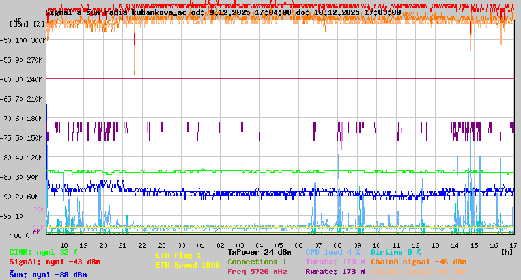Screen dimensions: 521x280
Task: Click the '-80 40 120M' y-axis label
Action: point(21,158)
